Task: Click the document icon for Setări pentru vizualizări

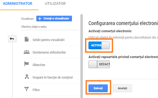Action: (27, 39)
